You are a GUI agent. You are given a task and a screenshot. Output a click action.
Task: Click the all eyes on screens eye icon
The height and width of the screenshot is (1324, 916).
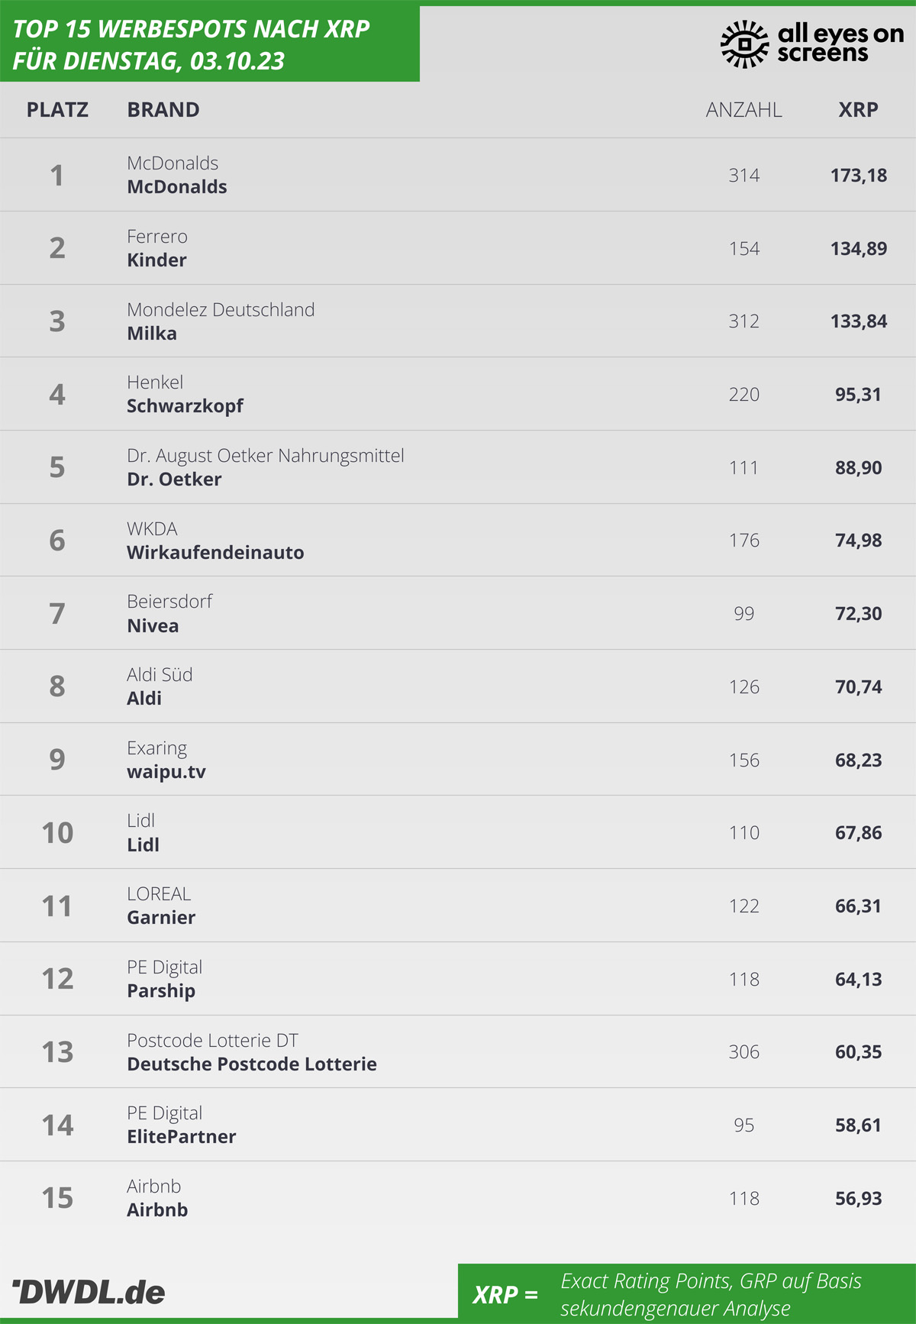pos(744,44)
